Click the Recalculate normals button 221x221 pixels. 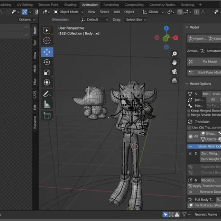(x=209, y=180)
